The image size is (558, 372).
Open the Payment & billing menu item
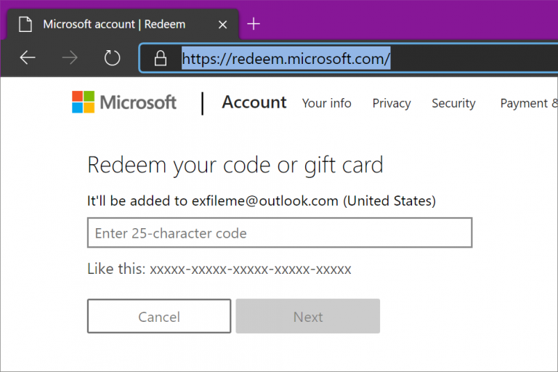(x=529, y=103)
